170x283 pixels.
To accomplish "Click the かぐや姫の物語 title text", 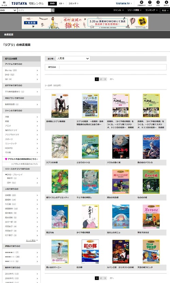I will [83, 232].
